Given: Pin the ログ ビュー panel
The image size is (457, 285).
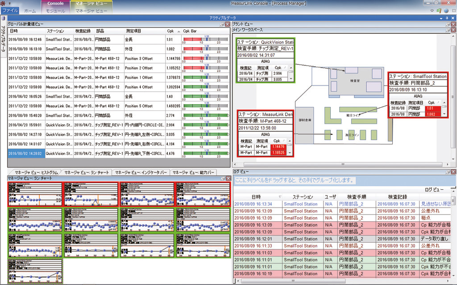Looking at the screenshot, I should tap(448, 172).
